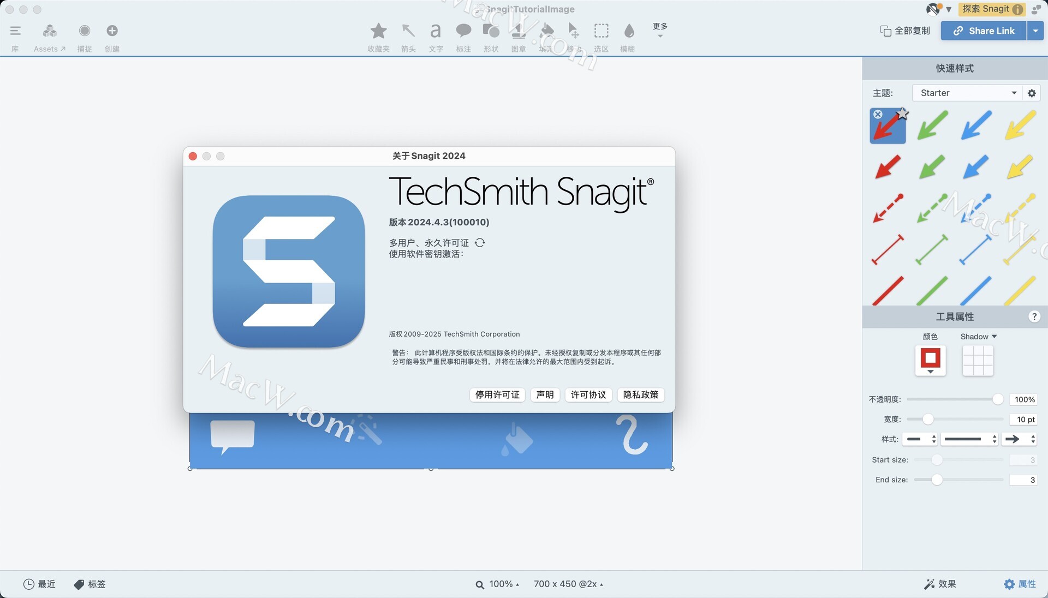Refresh the license status icon
Viewport: 1048px width, 598px height.
click(480, 242)
